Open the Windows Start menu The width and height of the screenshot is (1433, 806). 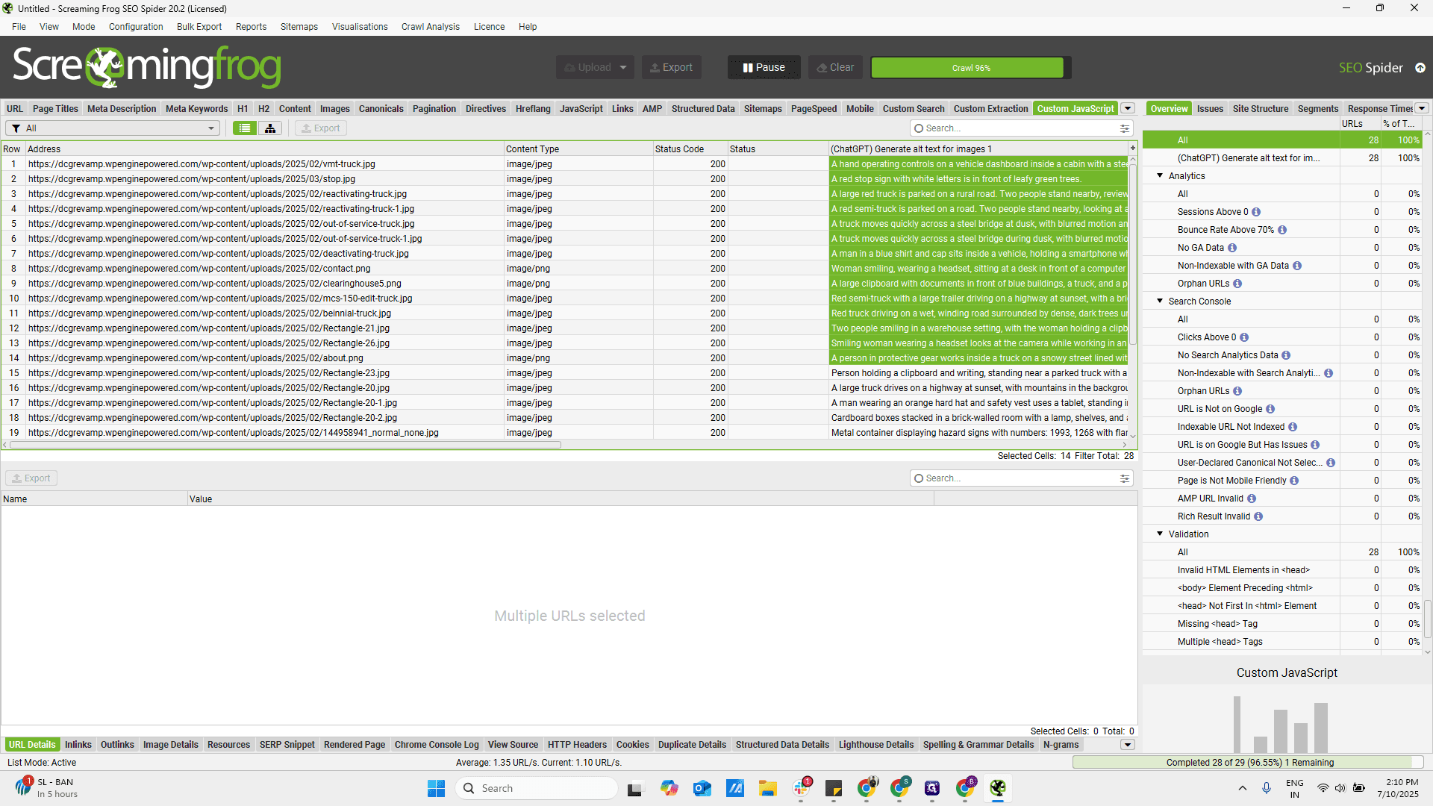(x=436, y=788)
